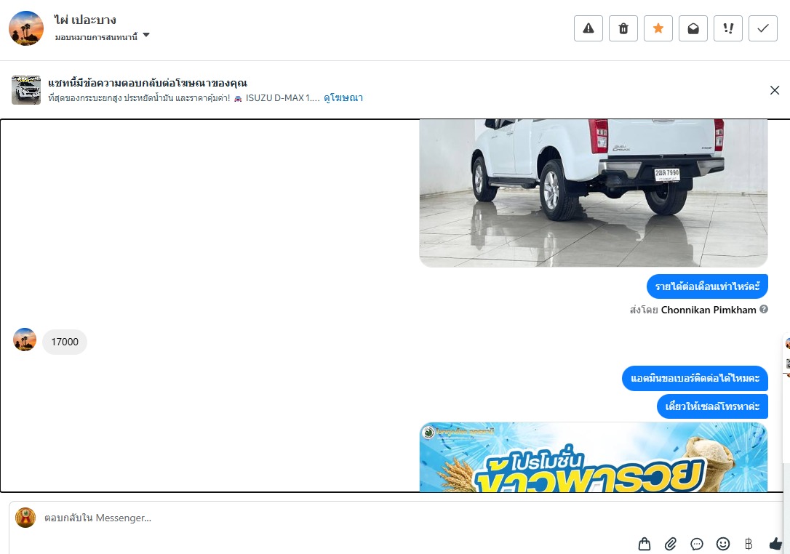Send a thumbs-up like
Screen dimensions: 790x554
pos(776,544)
